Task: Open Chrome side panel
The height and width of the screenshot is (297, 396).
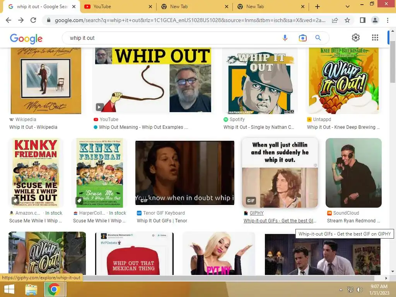Action: coord(363,20)
